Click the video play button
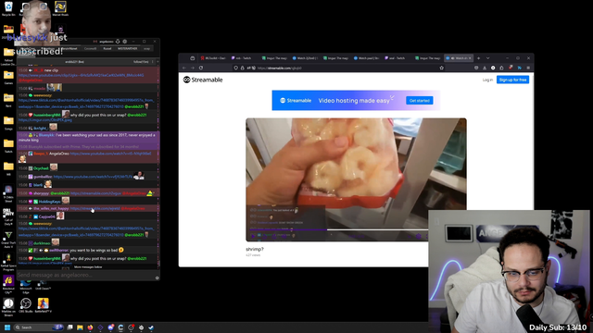The width and height of the screenshot is (593, 333). (x=253, y=236)
